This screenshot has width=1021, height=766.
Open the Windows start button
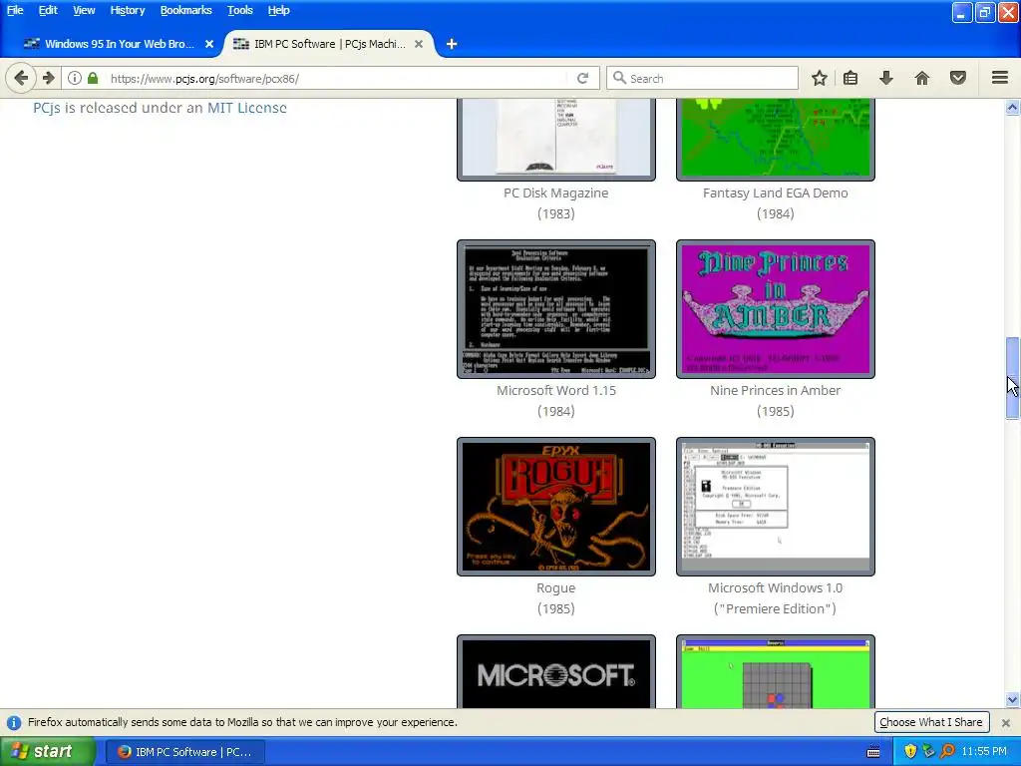tap(47, 752)
